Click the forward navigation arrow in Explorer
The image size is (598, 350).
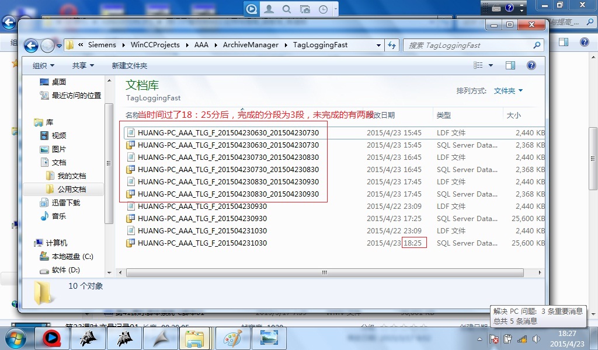47,45
